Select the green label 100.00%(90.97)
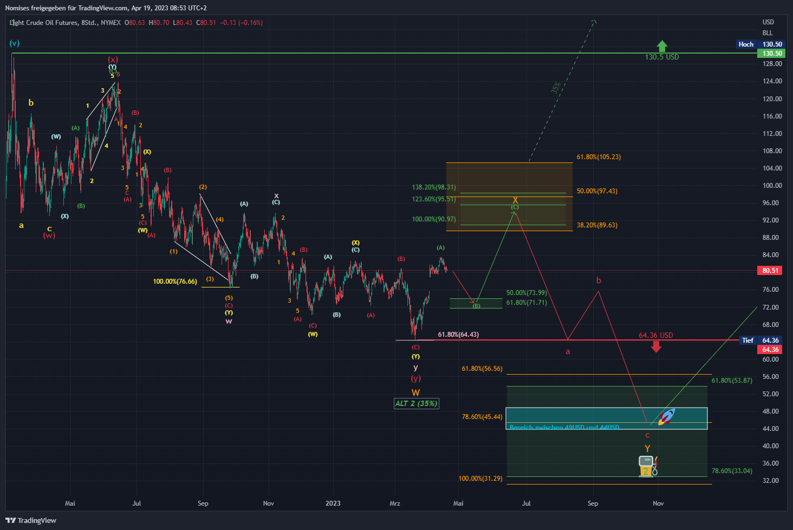 click(434, 219)
